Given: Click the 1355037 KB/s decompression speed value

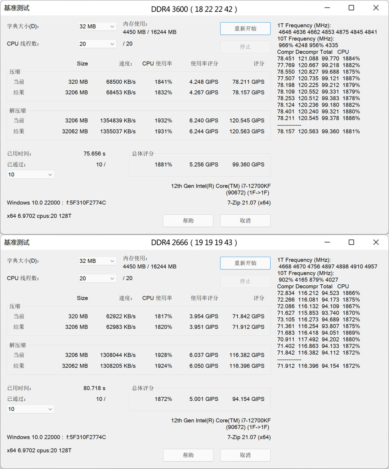Looking at the screenshot, I should (118, 131).
